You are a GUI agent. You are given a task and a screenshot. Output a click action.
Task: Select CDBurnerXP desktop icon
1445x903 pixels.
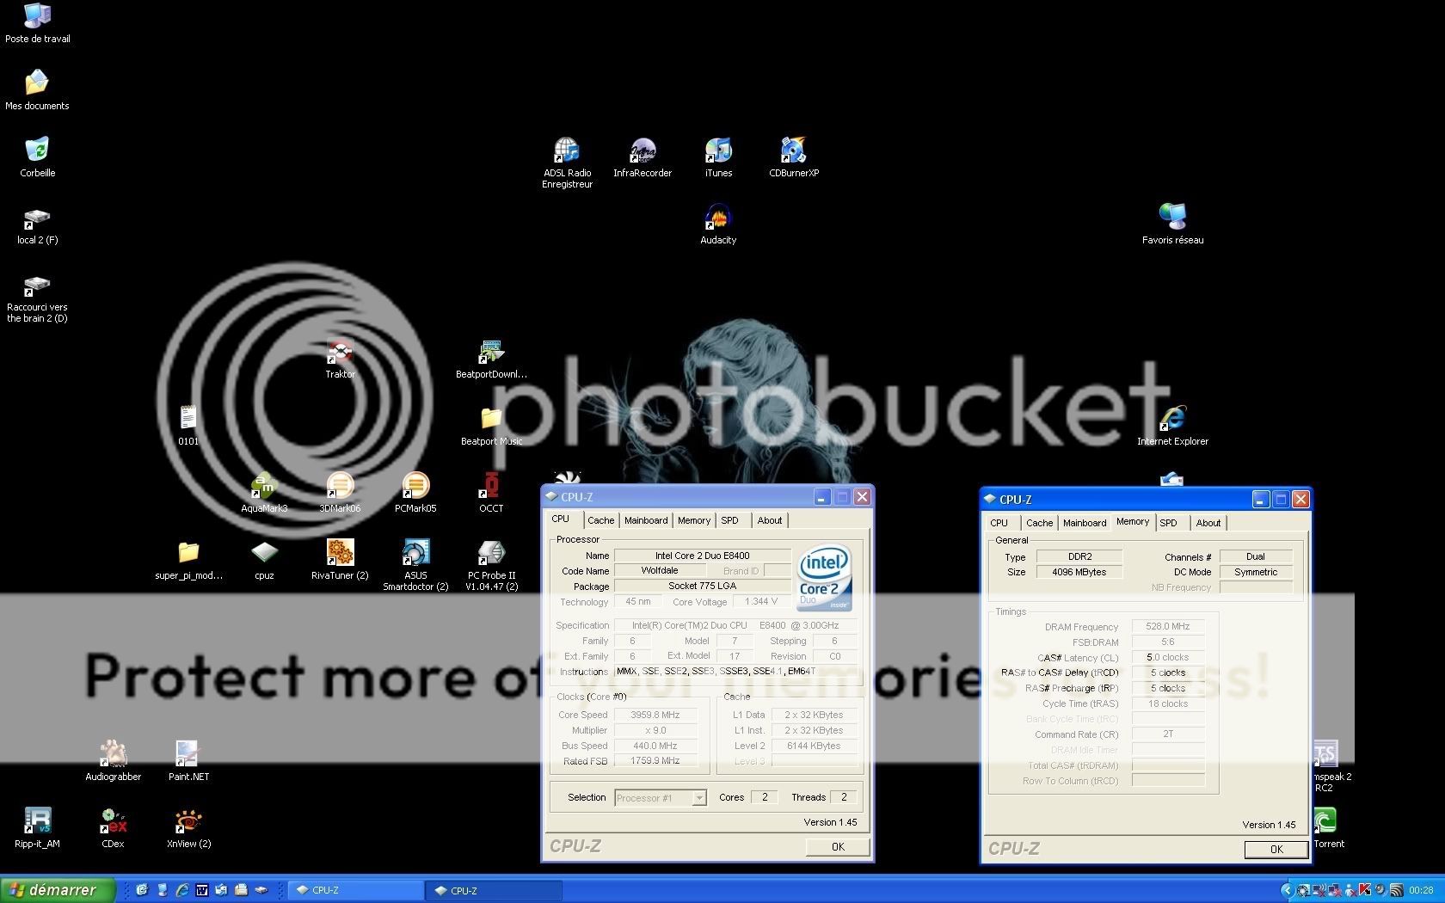pyautogui.click(x=794, y=157)
